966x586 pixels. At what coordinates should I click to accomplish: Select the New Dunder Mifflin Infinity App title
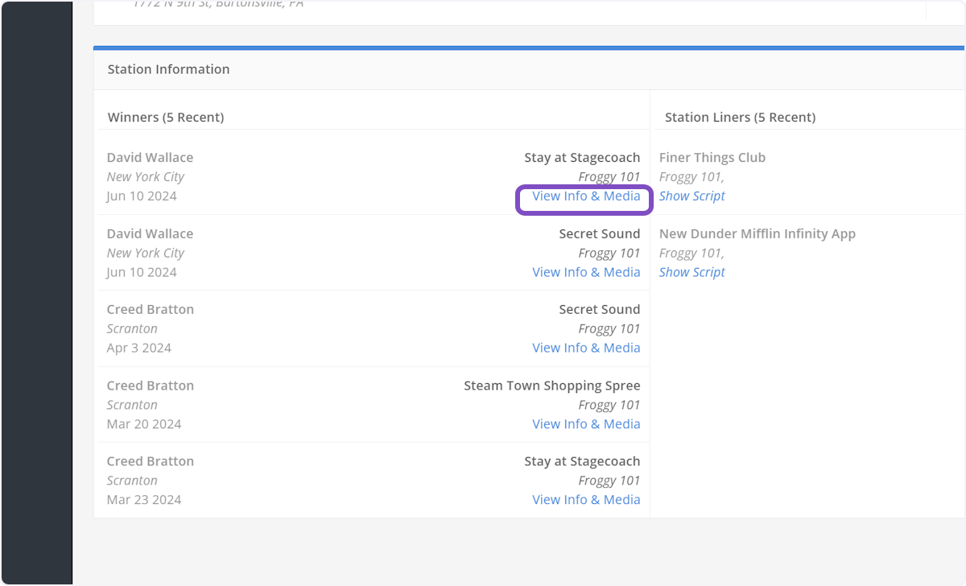[757, 234]
